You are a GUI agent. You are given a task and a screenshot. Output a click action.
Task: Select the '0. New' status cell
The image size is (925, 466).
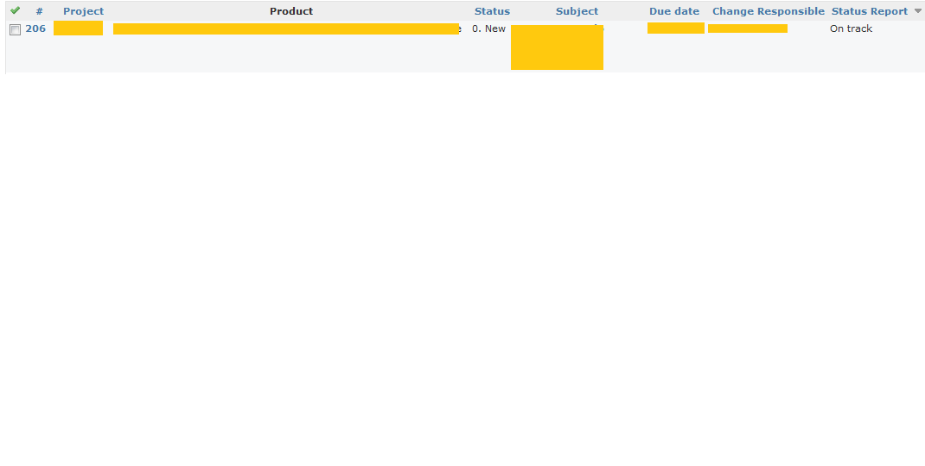(488, 28)
